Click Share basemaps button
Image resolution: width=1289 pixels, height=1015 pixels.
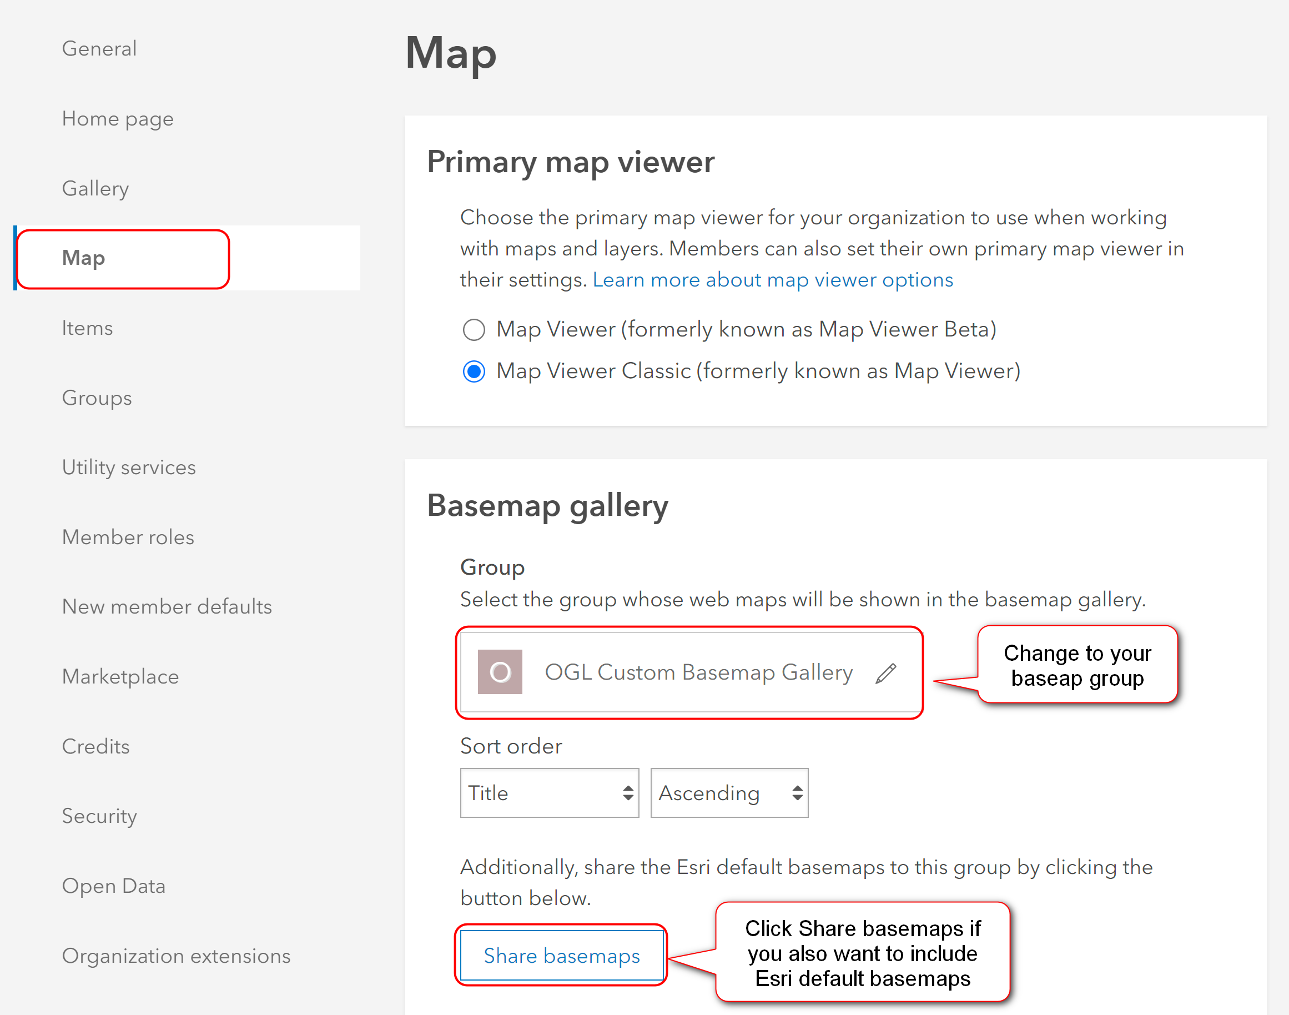click(x=562, y=954)
